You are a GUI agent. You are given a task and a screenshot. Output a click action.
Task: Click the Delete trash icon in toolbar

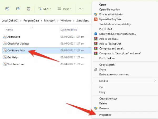(28, 9)
